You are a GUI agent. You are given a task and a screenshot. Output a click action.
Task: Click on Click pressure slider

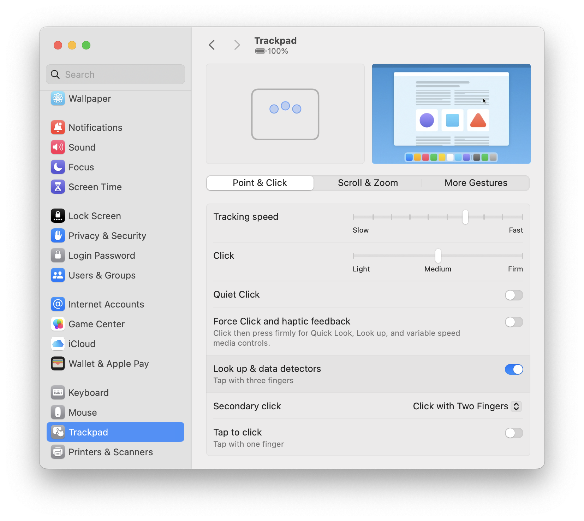(438, 256)
